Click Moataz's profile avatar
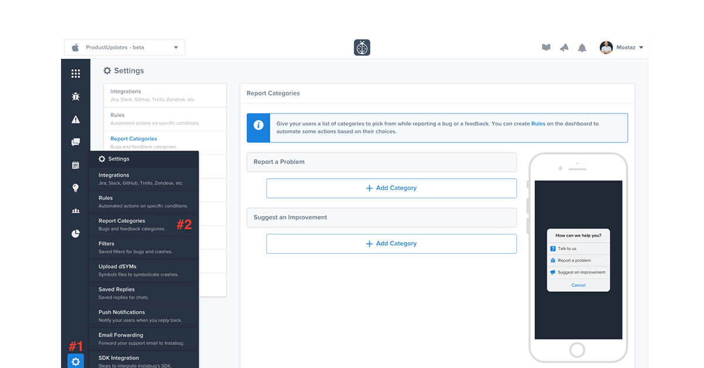Screen dimensions: 704x368 coord(606,47)
